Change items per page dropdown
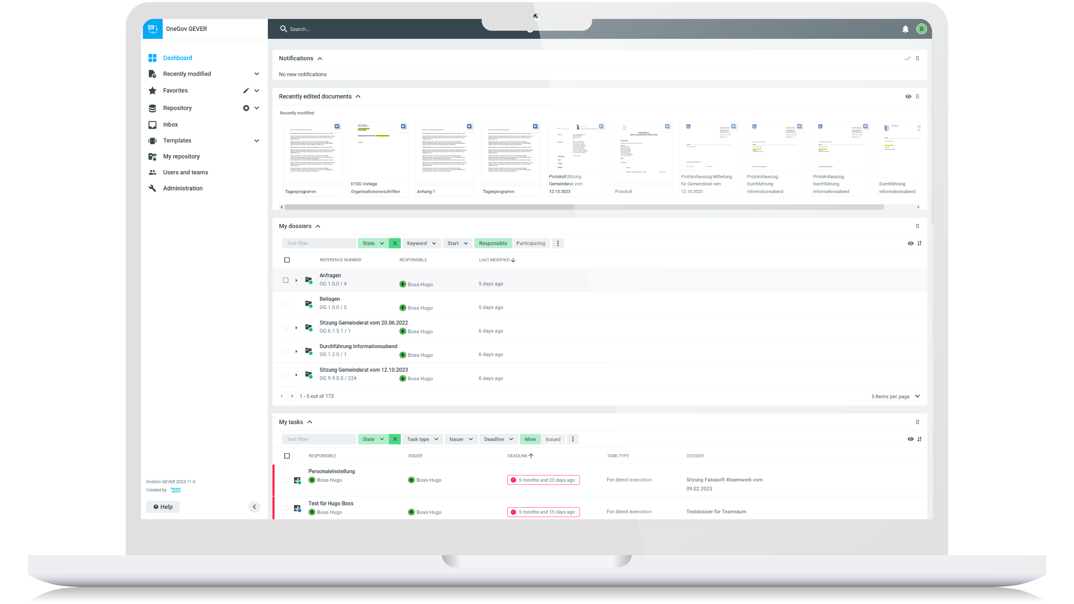1074x604 pixels. (x=895, y=396)
